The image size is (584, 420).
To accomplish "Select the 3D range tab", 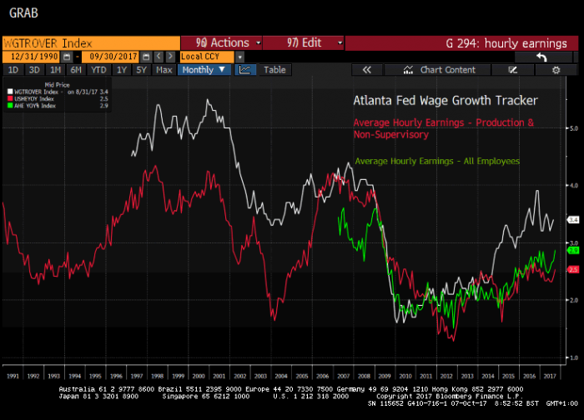I will tap(34, 70).
